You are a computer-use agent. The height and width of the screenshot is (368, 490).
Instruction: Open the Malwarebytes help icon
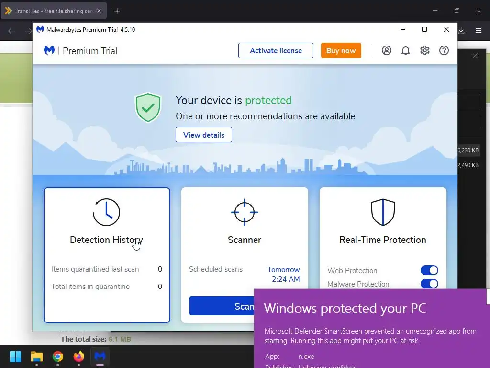pyautogui.click(x=444, y=50)
